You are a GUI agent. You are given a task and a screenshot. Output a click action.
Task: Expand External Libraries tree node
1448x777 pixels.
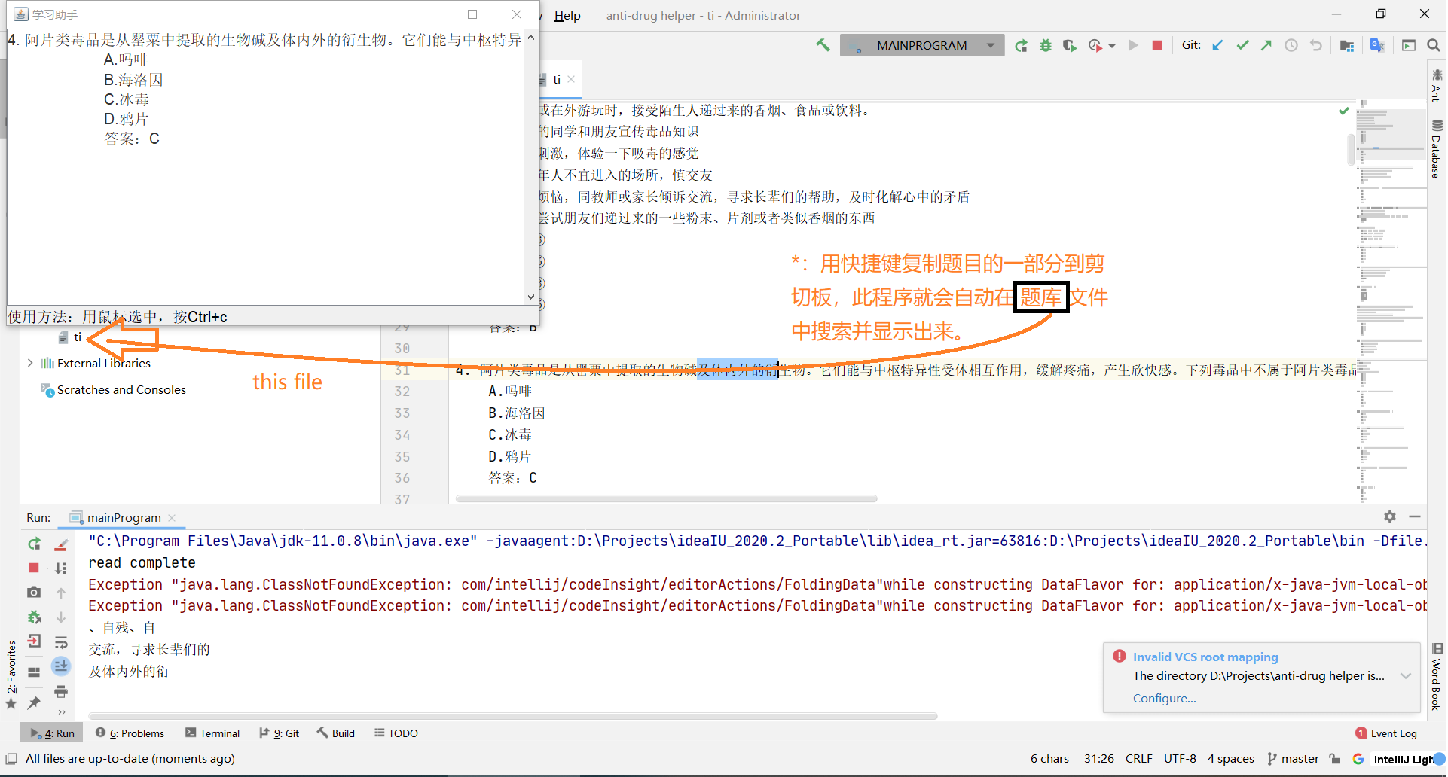[30, 363]
